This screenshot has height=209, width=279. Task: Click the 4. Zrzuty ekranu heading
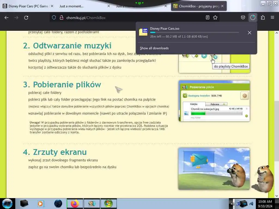tap(55, 152)
